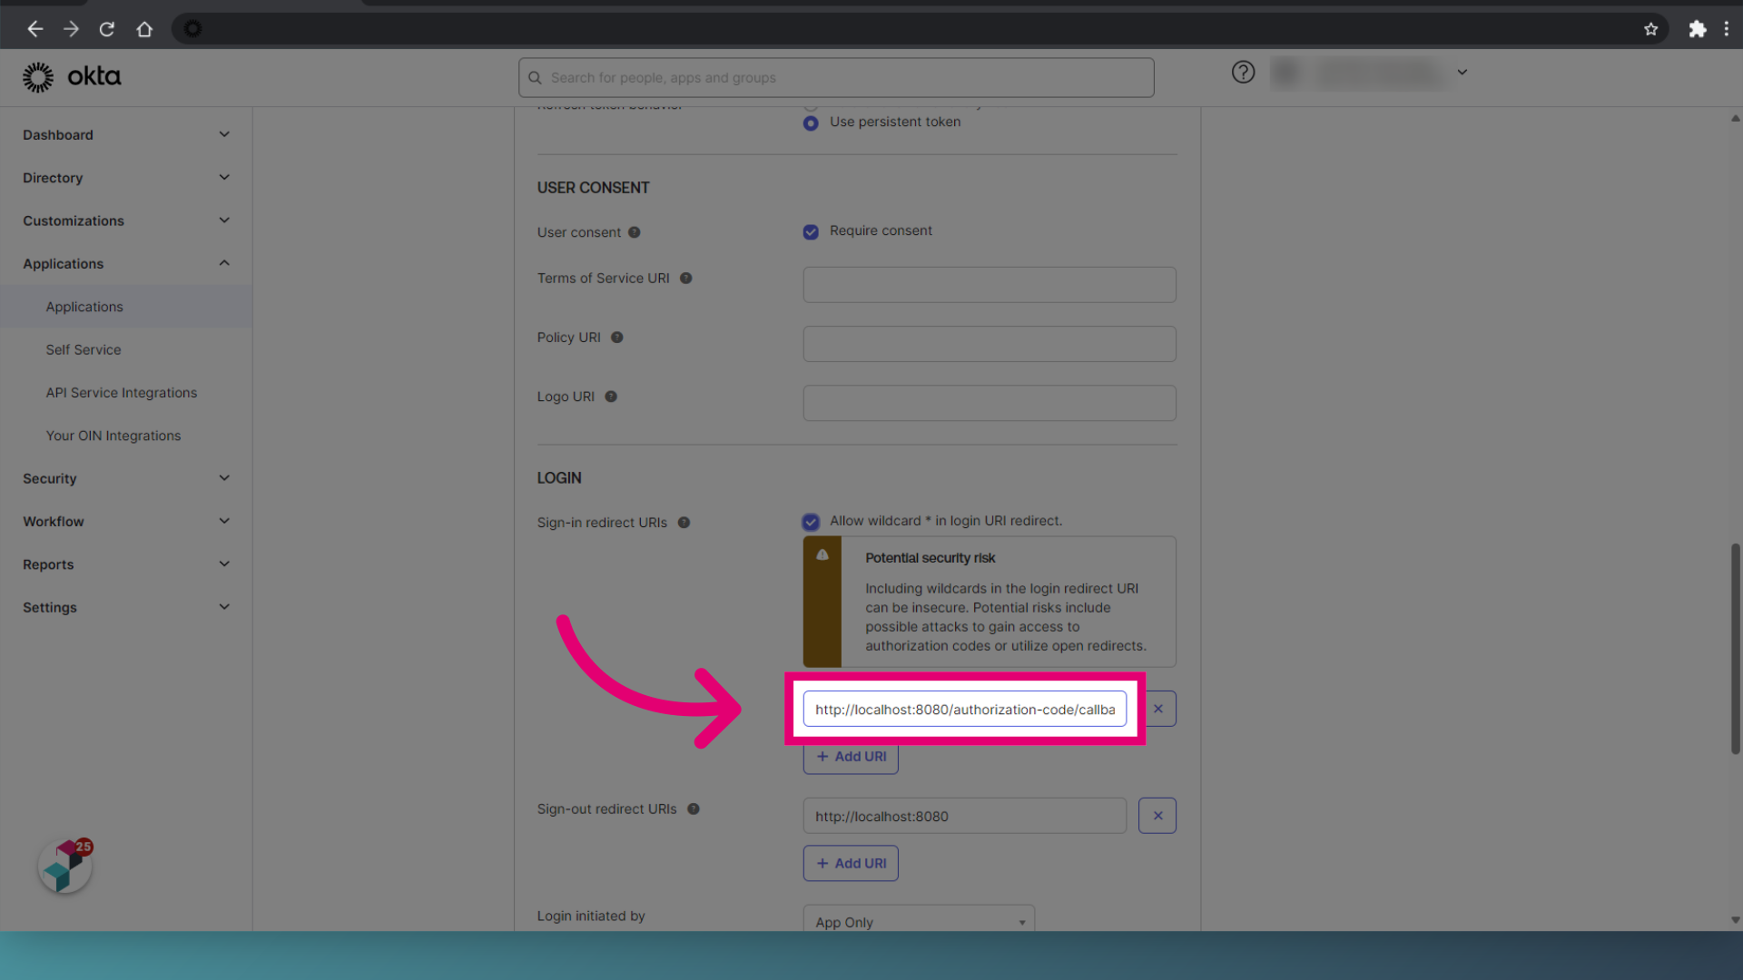Toggle the Require consent checkbox
Screen dimensions: 1743x980
(811, 232)
